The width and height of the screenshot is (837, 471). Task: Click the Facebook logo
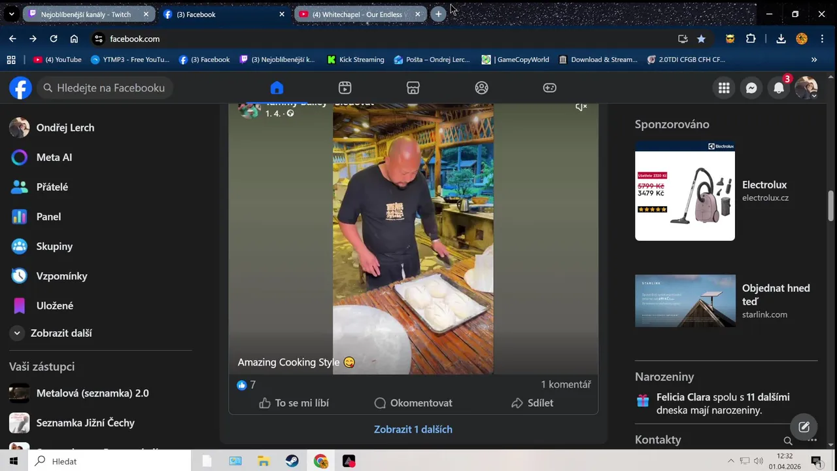20,88
